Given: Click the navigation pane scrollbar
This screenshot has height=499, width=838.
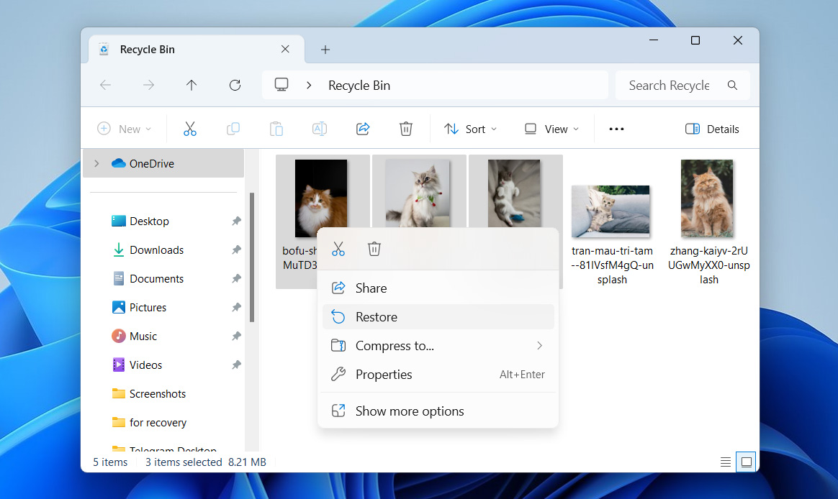Looking at the screenshot, I should [x=252, y=257].
